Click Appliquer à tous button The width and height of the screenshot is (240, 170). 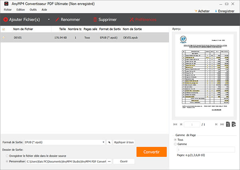[x=124, y=142]
